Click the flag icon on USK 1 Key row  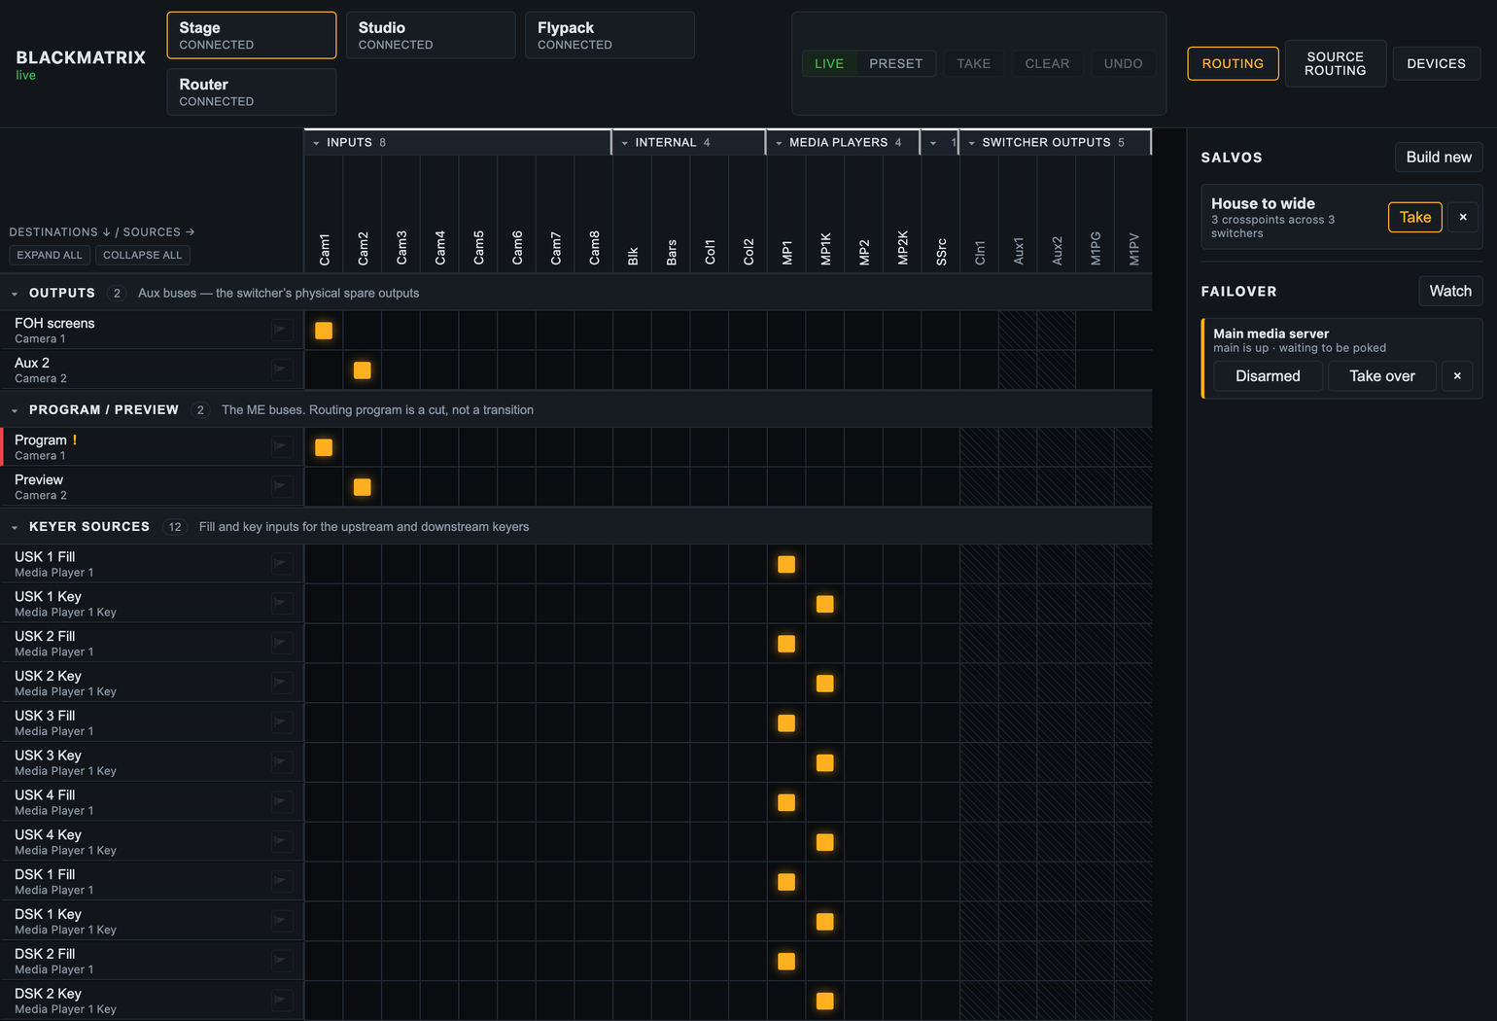click(x=282, y=603)
